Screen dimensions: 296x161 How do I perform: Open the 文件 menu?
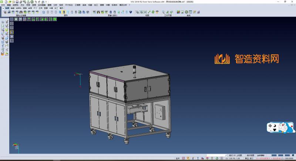coord(3,5)
